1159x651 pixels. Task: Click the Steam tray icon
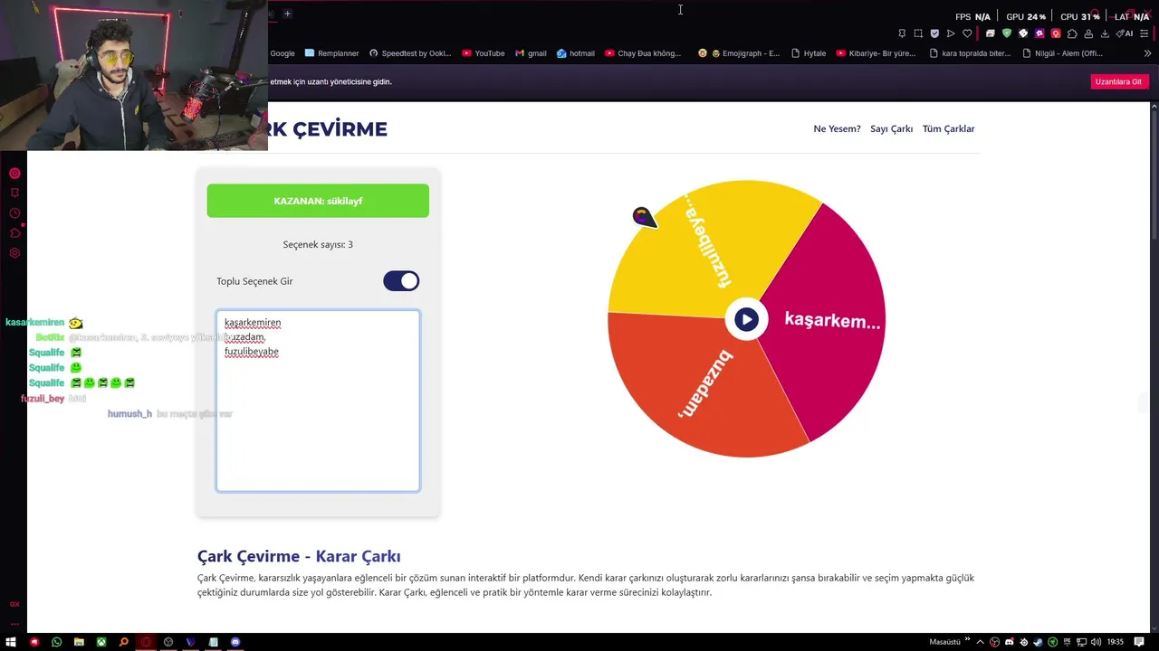[1038, 642]
